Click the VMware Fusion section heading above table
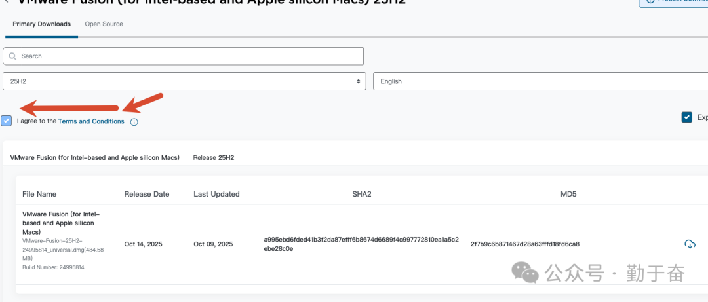 pyautogui.click(x=95, y=157)
